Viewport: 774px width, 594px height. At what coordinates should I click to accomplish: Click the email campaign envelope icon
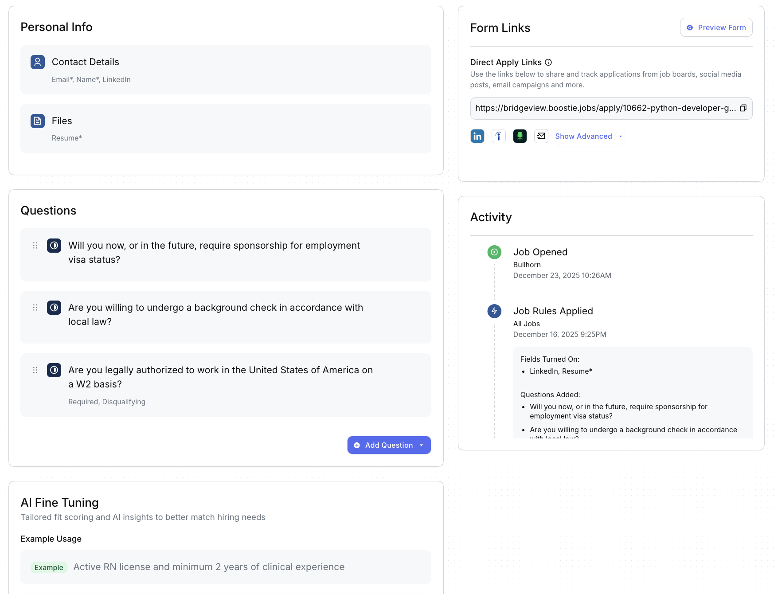coord(541,136)
